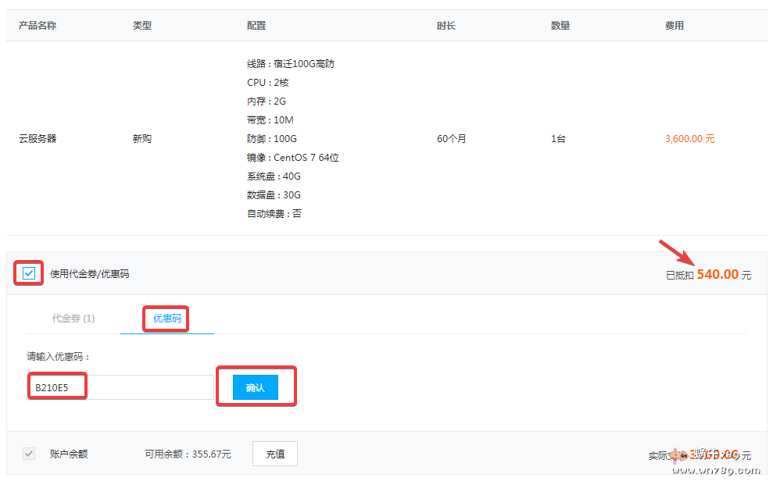The height and width of the screenshot is (481, 773).
Task: Uncheck the 使用代金券/优惠码 checkbox
Action: [29, 273]
